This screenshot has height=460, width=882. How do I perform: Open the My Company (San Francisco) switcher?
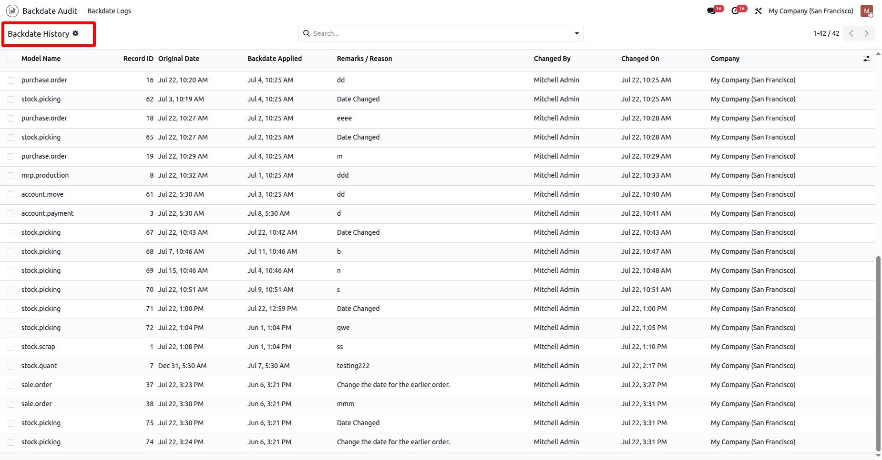(x=811, y=11)
